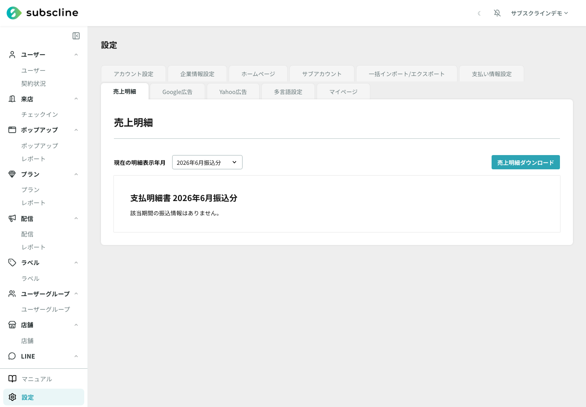Click the ユーザーグループ people icon
Image resolution: width=586 pixels, height=407 pixels.
12,294
